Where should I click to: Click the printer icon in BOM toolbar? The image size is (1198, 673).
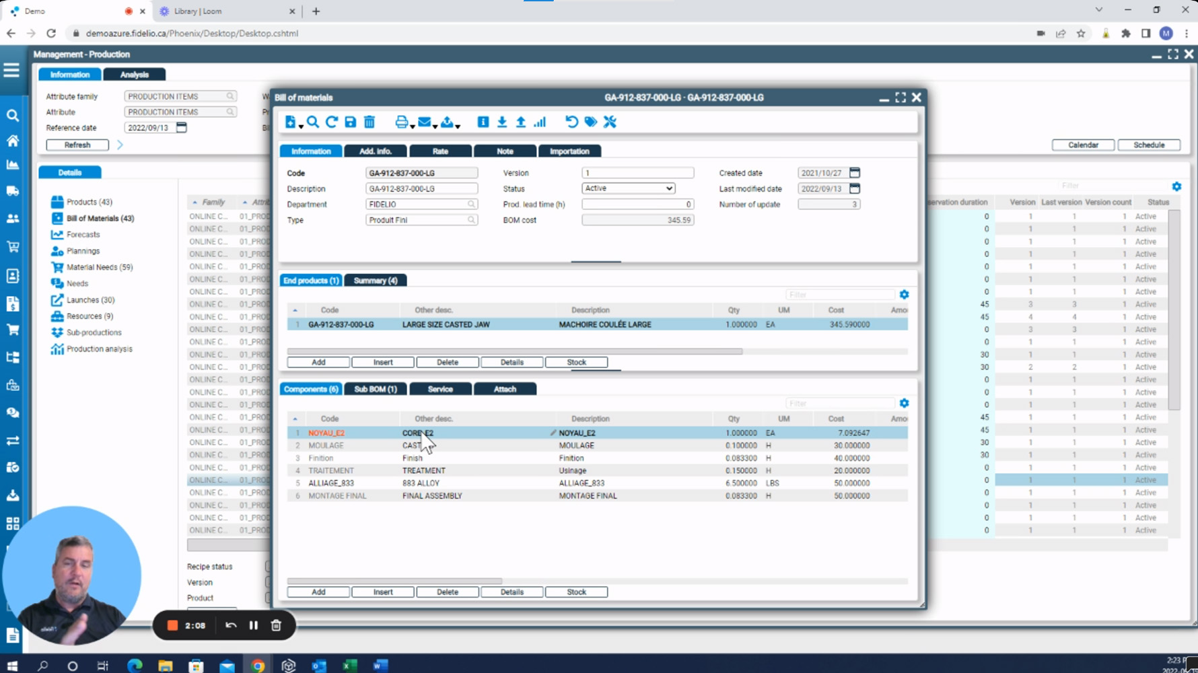click(x=401, y=122)
